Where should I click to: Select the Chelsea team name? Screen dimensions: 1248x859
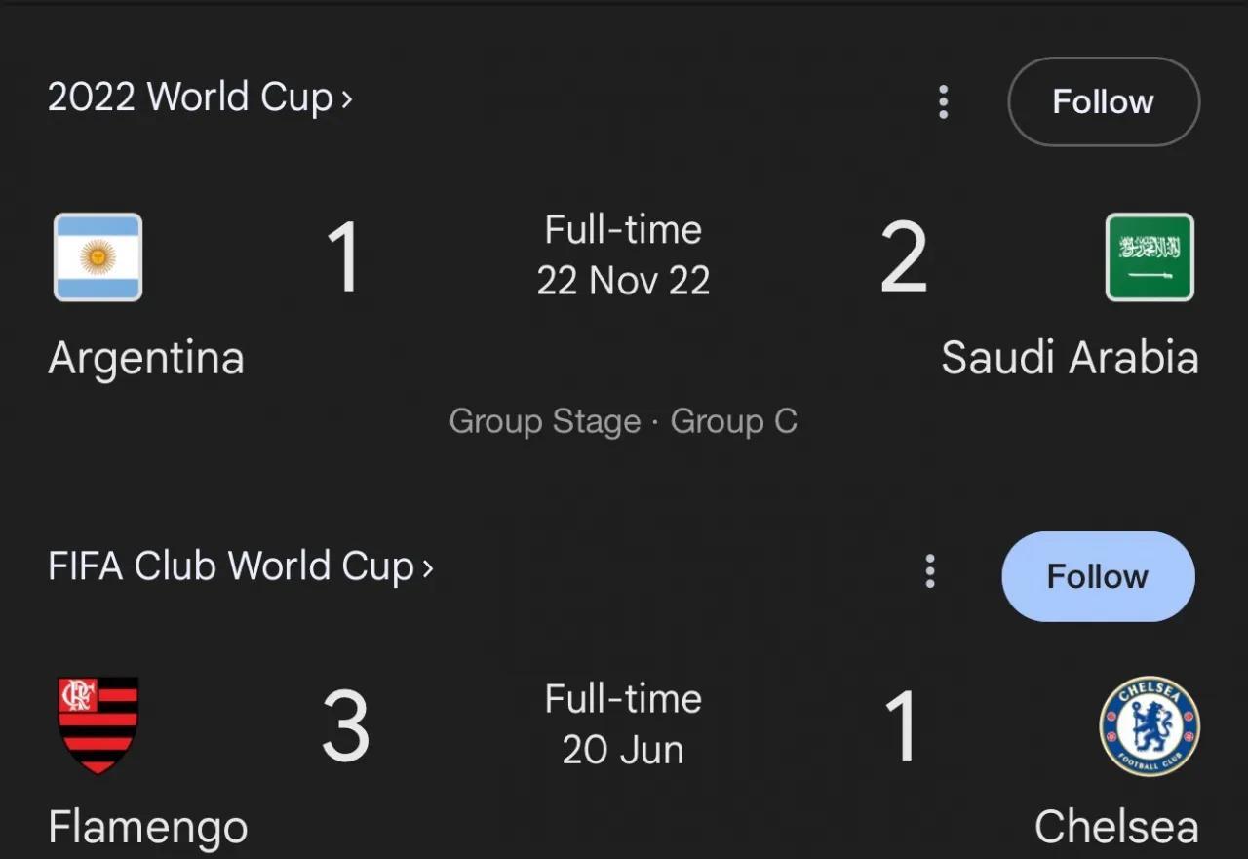pyautogui.click(x=1116, y=827)
